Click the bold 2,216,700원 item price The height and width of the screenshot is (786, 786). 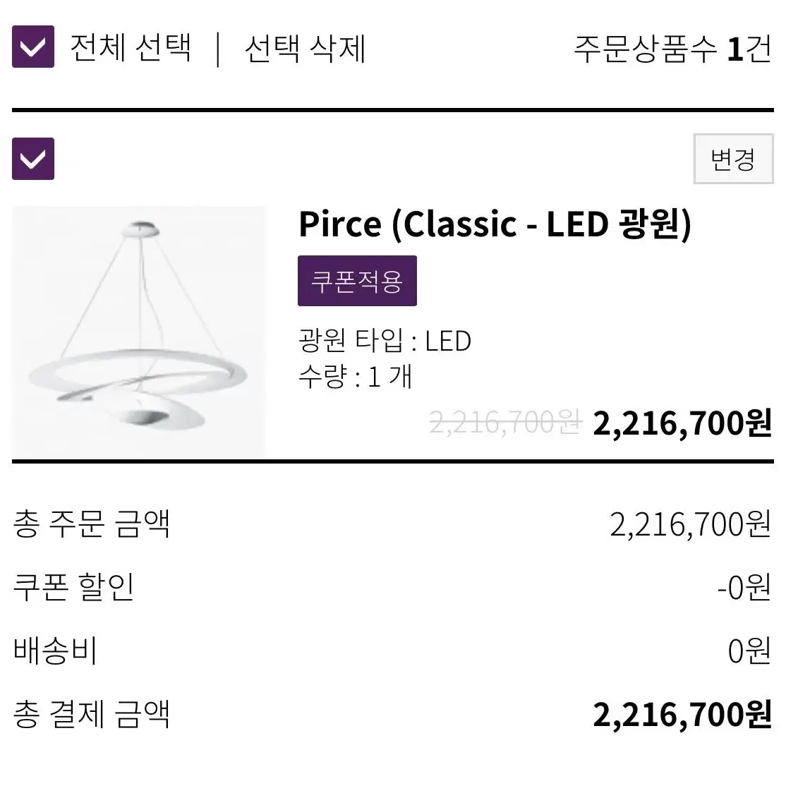682,423
